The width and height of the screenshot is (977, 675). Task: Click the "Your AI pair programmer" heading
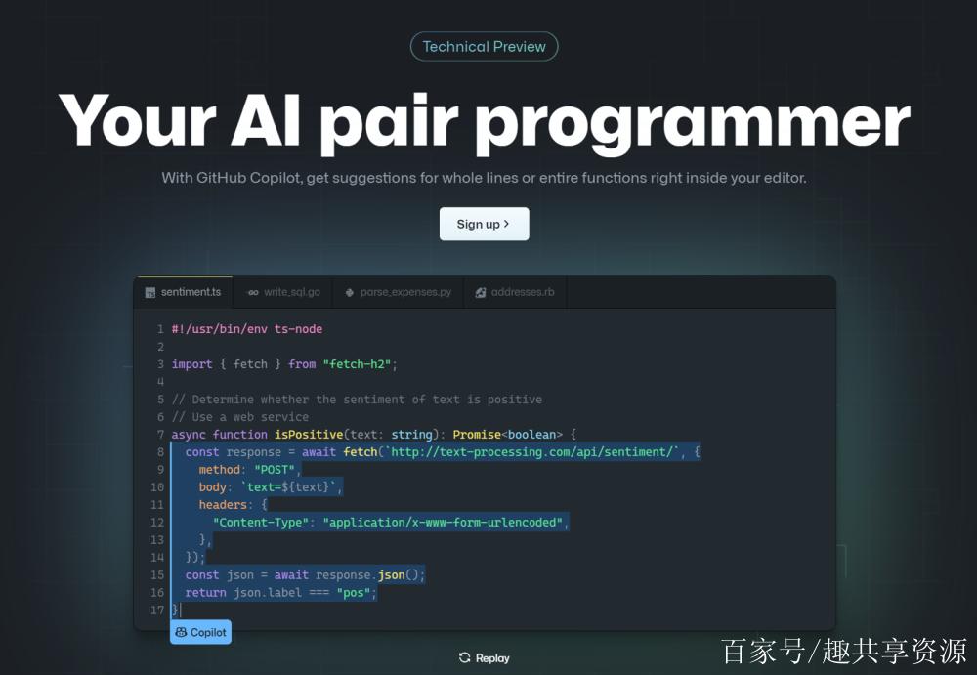(x=484, y=121)
